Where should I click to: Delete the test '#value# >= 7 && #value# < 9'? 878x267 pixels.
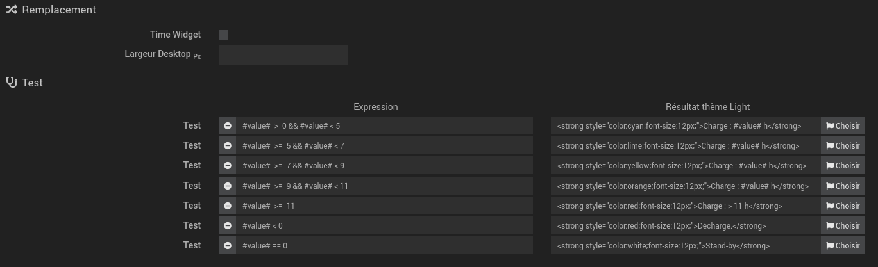tap(228, 165)
